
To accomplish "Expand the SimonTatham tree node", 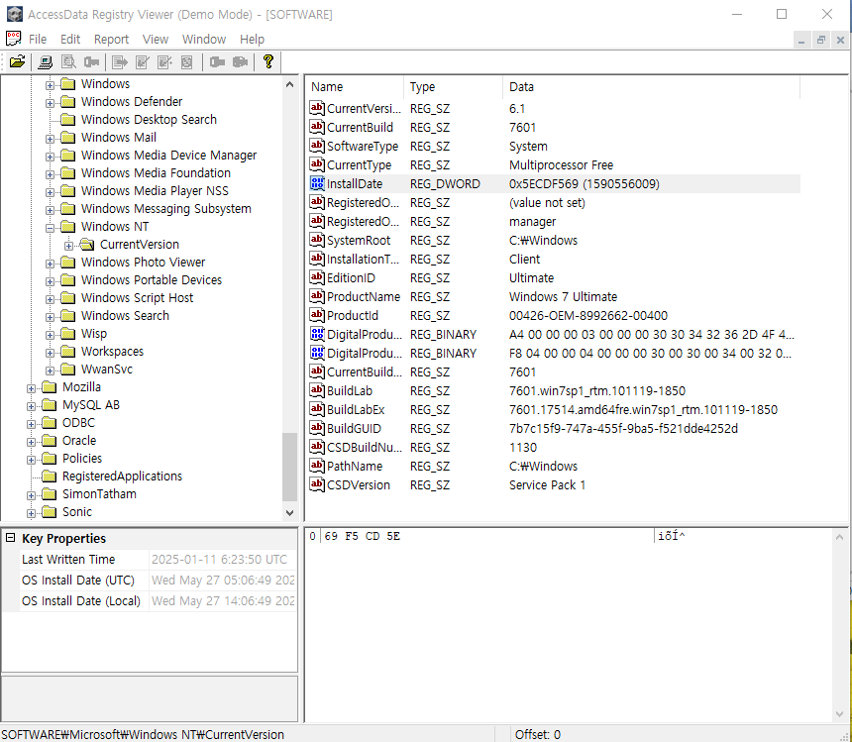I will [x=31, y=495].
